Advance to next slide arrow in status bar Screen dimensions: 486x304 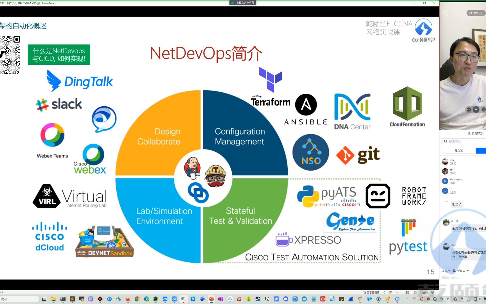[397, 292]
